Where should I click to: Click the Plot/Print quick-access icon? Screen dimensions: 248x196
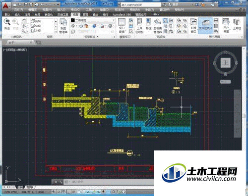tap(37, 4)
